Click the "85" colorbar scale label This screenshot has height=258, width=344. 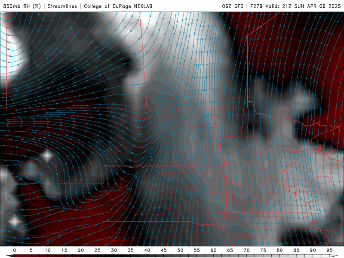[x=296, y=250]
